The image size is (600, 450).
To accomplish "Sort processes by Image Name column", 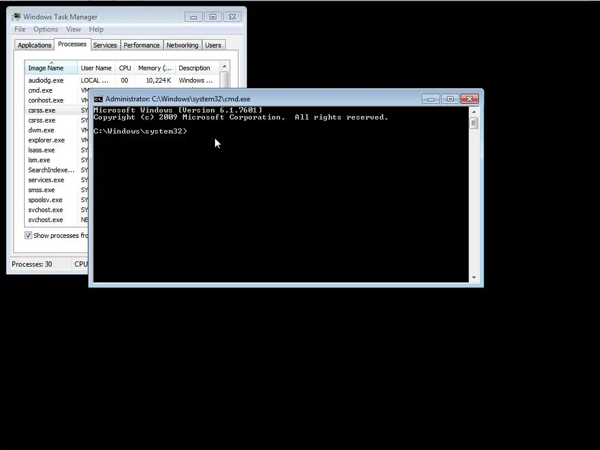I will 52,68.
